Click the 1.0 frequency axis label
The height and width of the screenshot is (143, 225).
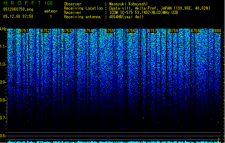click(x=3, y=64)
